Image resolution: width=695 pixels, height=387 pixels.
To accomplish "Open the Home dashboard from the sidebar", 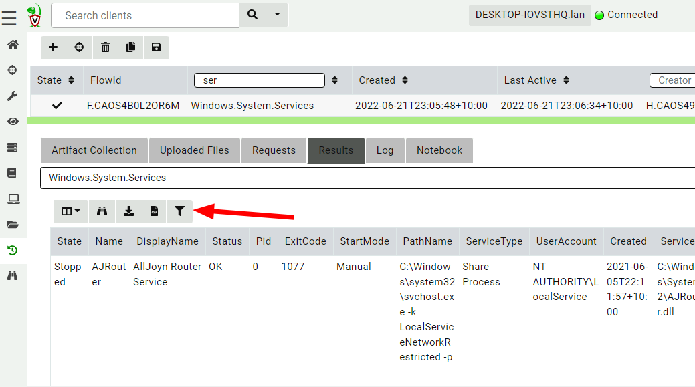I will pos(12,43).
